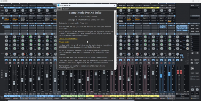Toggle Rd automation on Rh Gt 1
Viewport: 201px width, 101px height.
pyautogui.click(x=22, y=60)
